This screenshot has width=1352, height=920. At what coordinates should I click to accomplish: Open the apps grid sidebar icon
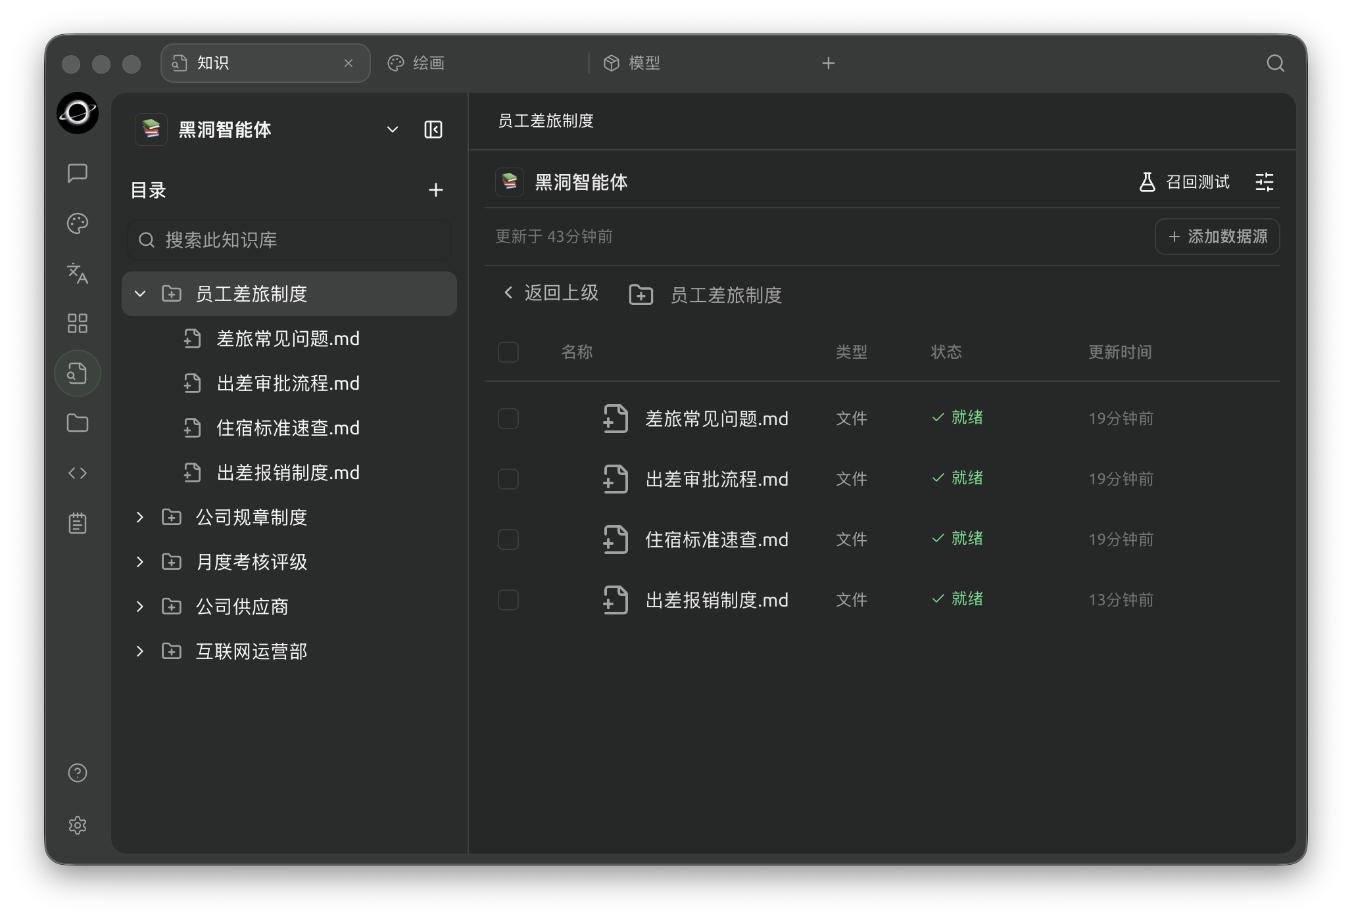78,323
